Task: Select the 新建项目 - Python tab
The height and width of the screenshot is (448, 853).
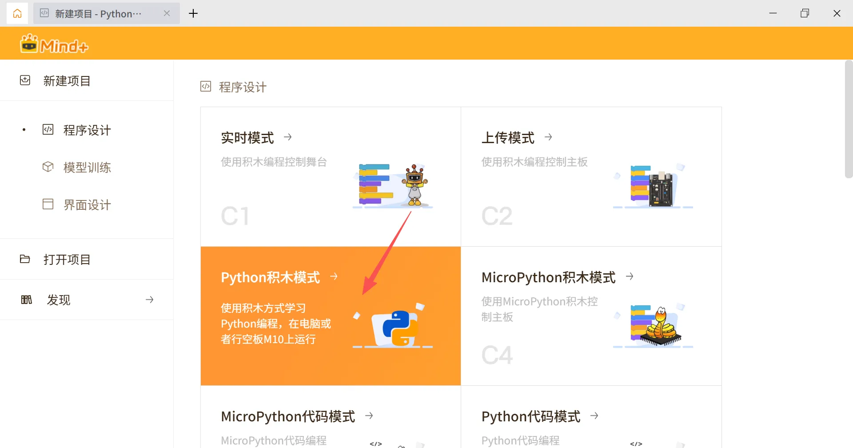Action: 98,14
